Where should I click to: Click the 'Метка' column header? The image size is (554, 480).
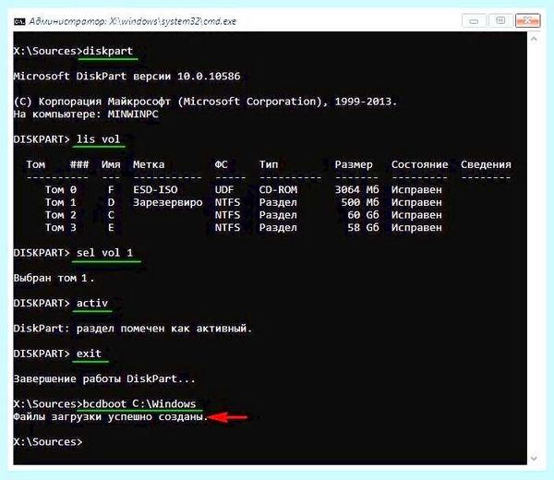149,164
